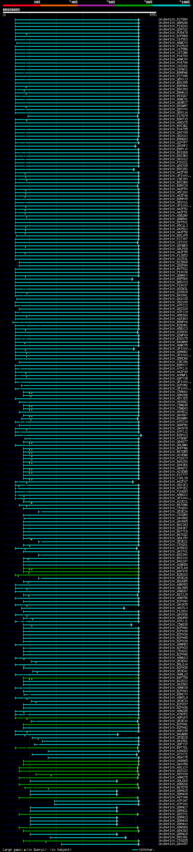The width and height of the screenshot is (193, 852).
Task: Open hit UniRef100_Q9SMF2
Action: tap(173, 146)
